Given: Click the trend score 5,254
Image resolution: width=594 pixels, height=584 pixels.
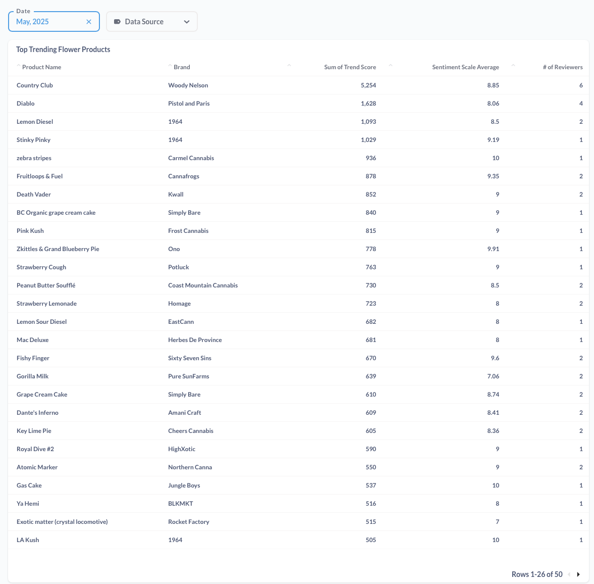Looking at the screenshot, I should pyautogui.click(x=368, y=85).
